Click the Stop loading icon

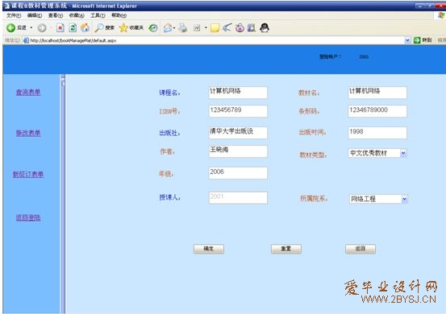click(x=60, y=28)
